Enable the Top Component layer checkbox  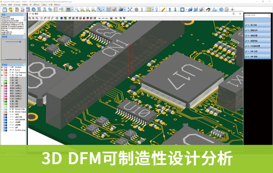(2, 73)
